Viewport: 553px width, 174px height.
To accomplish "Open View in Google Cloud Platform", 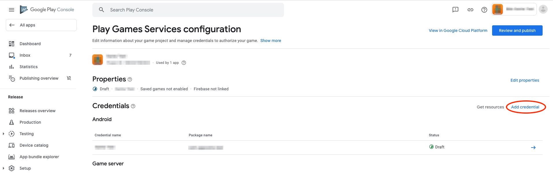I will 458,30.
